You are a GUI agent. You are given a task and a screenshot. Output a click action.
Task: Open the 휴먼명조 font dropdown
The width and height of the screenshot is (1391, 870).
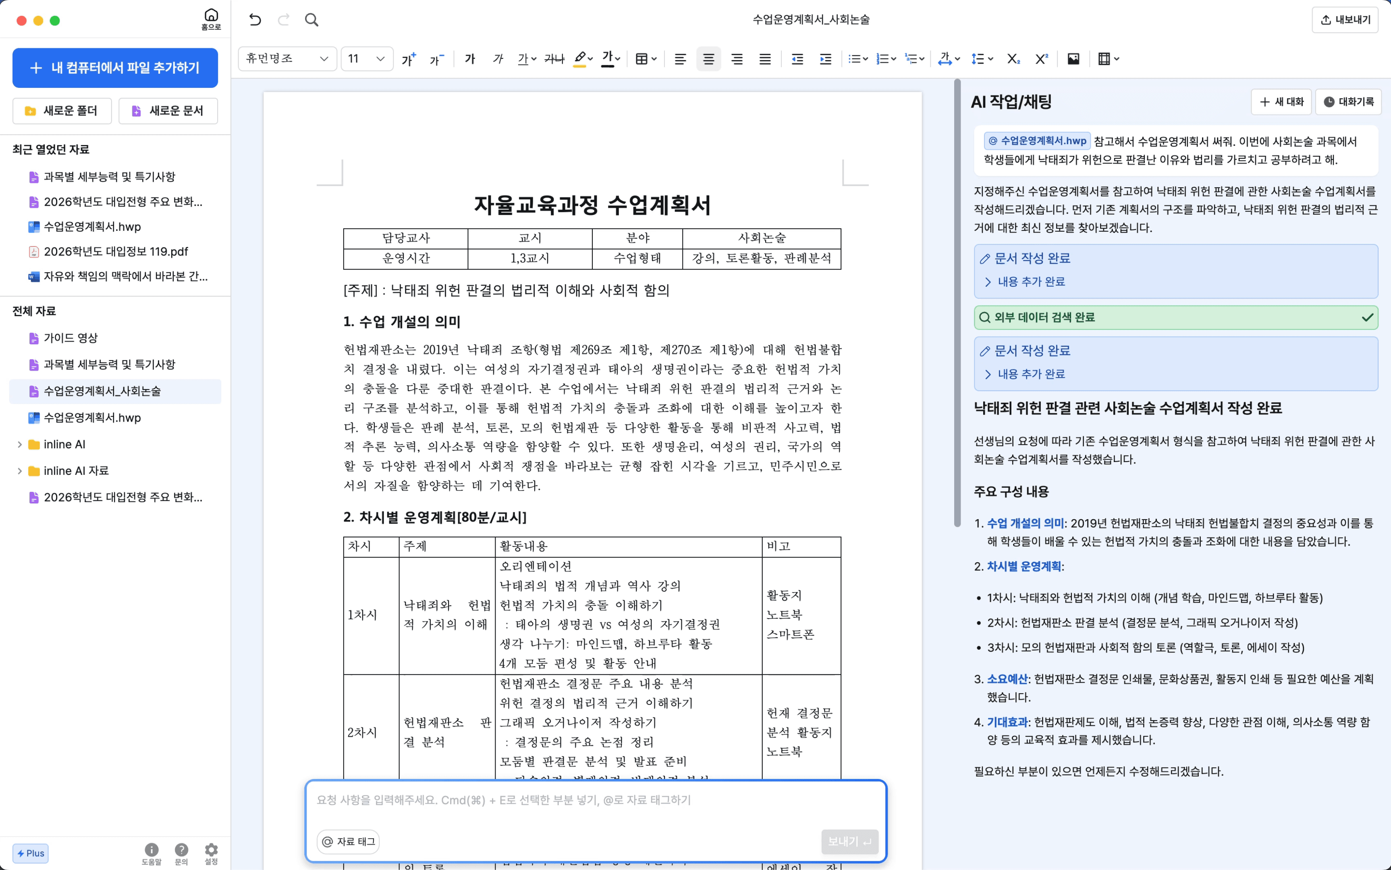[x=287, y=59]
